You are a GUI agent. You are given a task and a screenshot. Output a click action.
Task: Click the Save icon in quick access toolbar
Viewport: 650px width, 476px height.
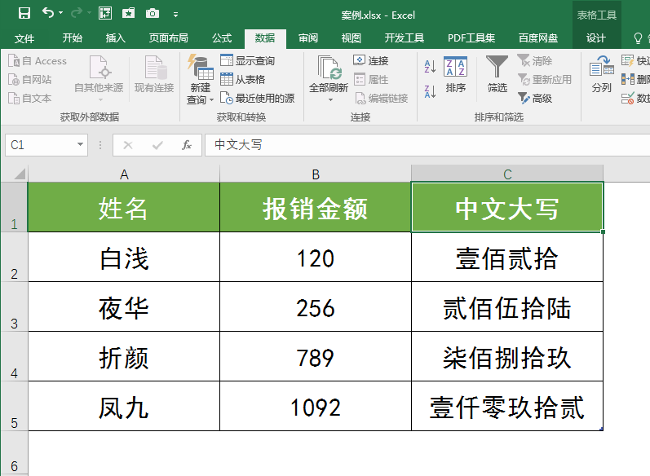click(24, 13)
